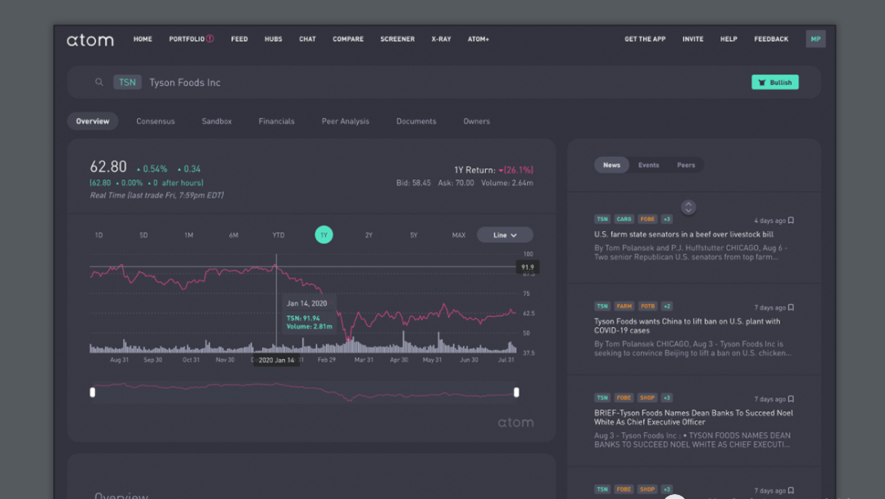Switch to the Documents tab
885x499 pixels.
(x=416, y=121)
